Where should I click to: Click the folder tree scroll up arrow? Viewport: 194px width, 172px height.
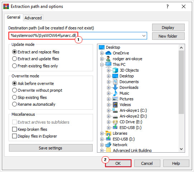click(x=181, y=48)
